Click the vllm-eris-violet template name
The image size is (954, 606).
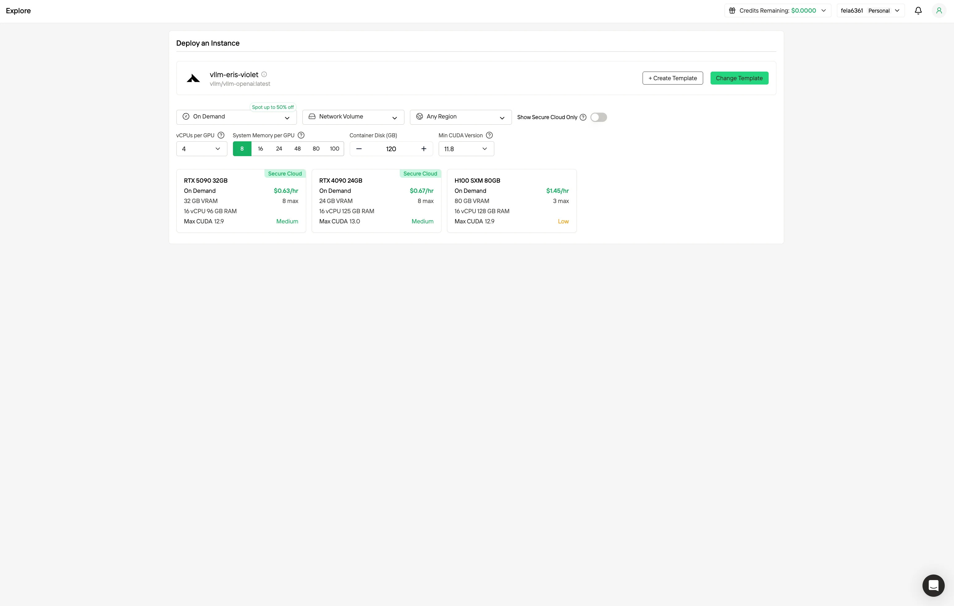[x=234, y=74]
